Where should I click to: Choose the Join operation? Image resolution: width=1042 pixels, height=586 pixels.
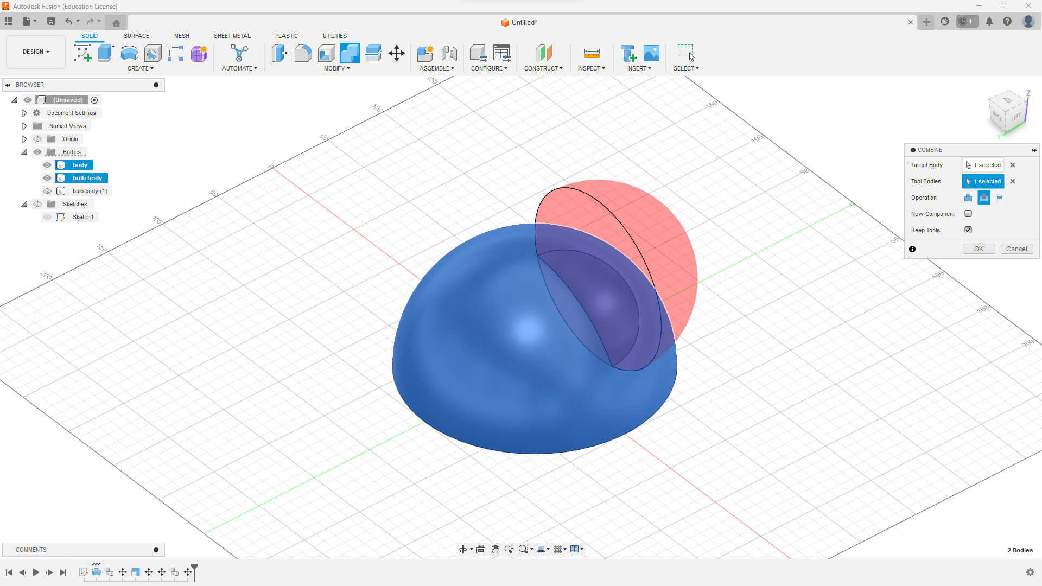[x=968, y=198]
